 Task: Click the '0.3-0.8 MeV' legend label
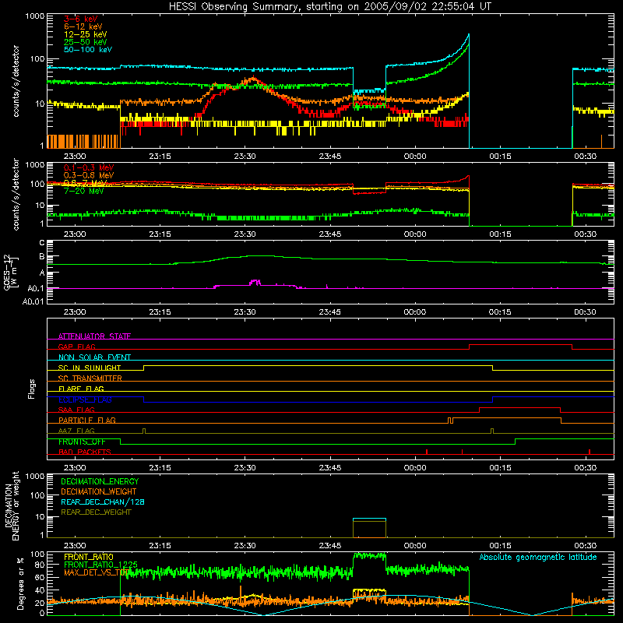[89, 175]
